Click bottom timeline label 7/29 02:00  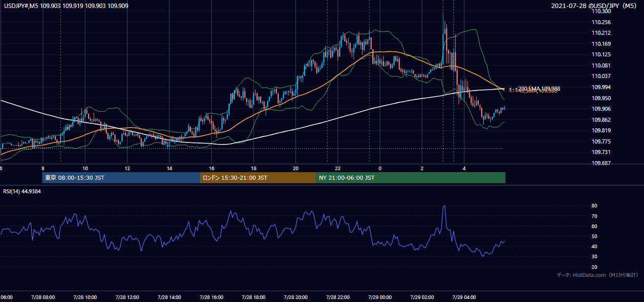pyautogui.click(x=422, y=297)
